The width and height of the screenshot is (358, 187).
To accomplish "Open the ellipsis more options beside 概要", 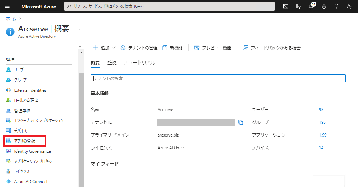I will pyautogui.click(x=79, y=29).
